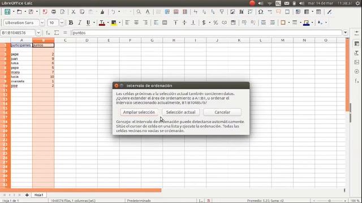Open the Undo history dropdown arrow
Image resolution: width=362 pixels, height=203 pixels.
[119, 12]
